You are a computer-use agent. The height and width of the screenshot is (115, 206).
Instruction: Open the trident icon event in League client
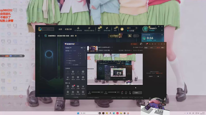click(78, 28)
